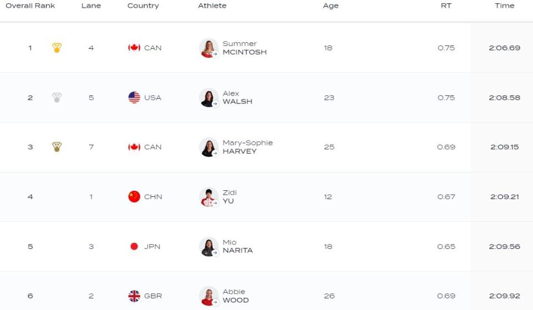This screenshot has height=310, width=533.
Task: Click the Country column header
Action: (143, 6)
